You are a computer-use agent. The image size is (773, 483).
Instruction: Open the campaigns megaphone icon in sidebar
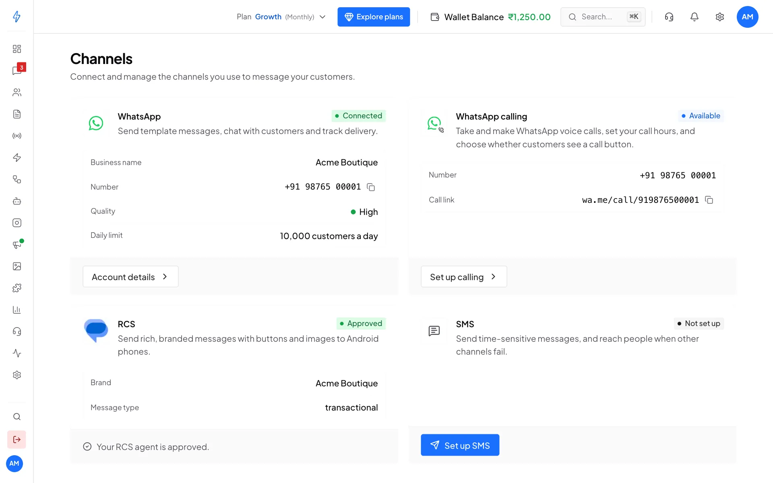[x=17, y=244]
